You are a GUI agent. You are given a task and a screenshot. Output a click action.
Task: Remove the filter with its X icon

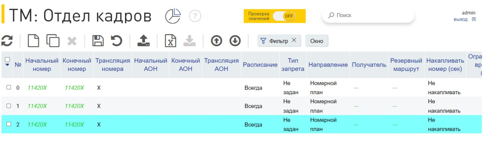click(x=294, y=41)
